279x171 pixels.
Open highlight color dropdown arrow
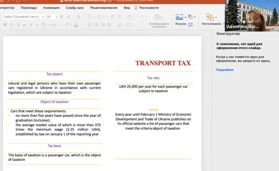pos(71,25)
